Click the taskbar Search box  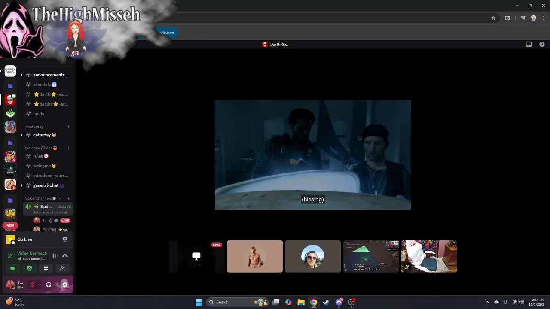coord(238,302)
